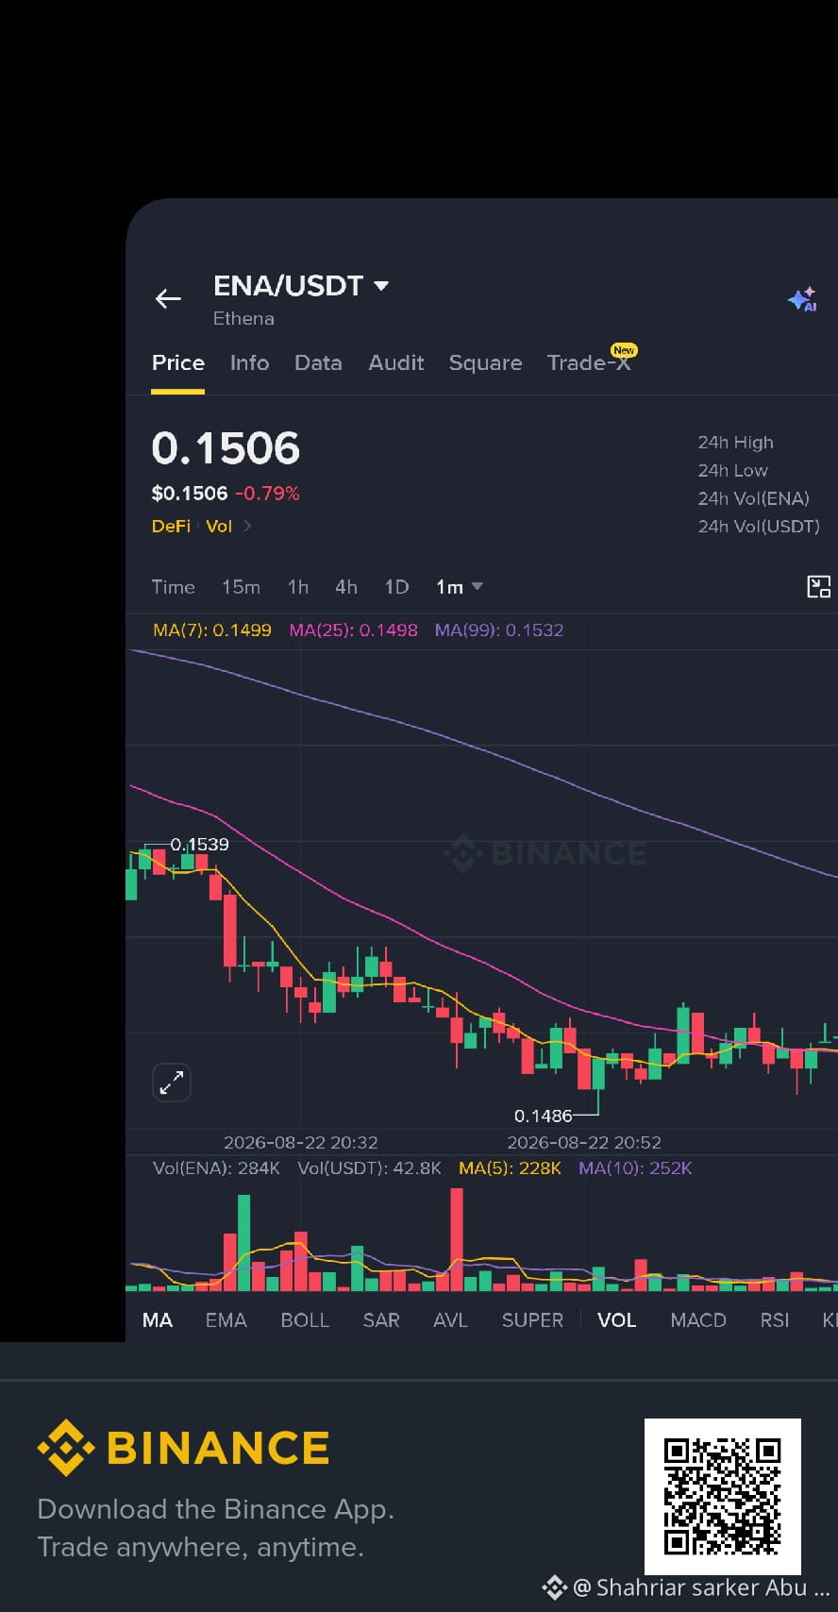The width and height of the screenshot is (838, 1612).
Task: Expand the tags chevron after Vol
Action: 247,527
